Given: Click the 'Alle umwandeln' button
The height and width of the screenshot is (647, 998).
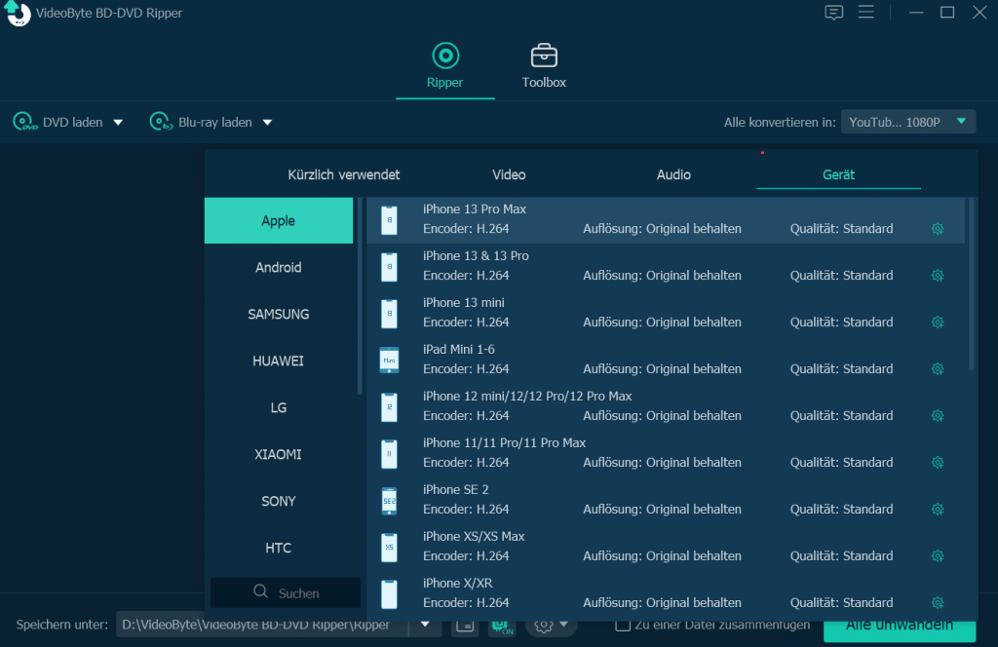Looking at the screenshot, I should (899, 627).
